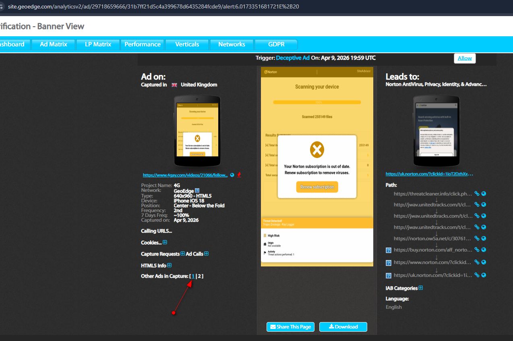Click the site info icon in address bar
The height and width of the screenshot is (341, 513).
tap(2, 7)
